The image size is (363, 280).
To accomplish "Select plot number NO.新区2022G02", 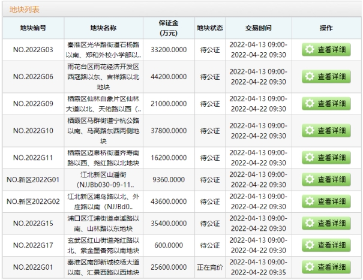I will [33, 201].
